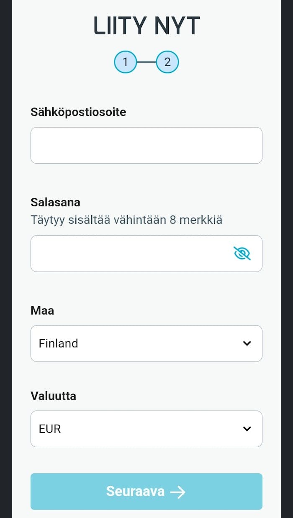Image resolution: width=293 pixels, height=518 pixels.
Task: Focus the Salasana password input field
Action: coord(130,254)
